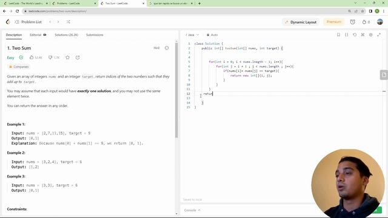The height and width of the screenshot is (218, 388).
Task: Open the timer alarm clock icon
Action: point(353,22)
